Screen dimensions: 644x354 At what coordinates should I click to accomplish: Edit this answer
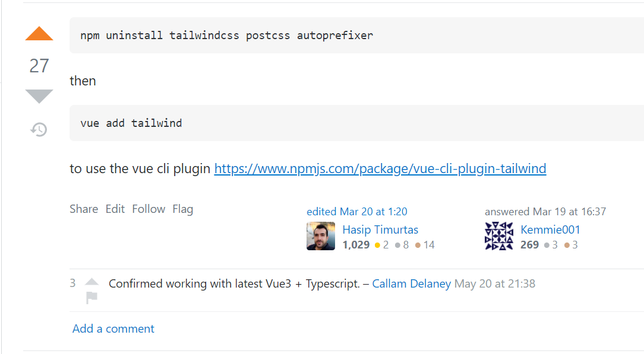pos(115,209)
